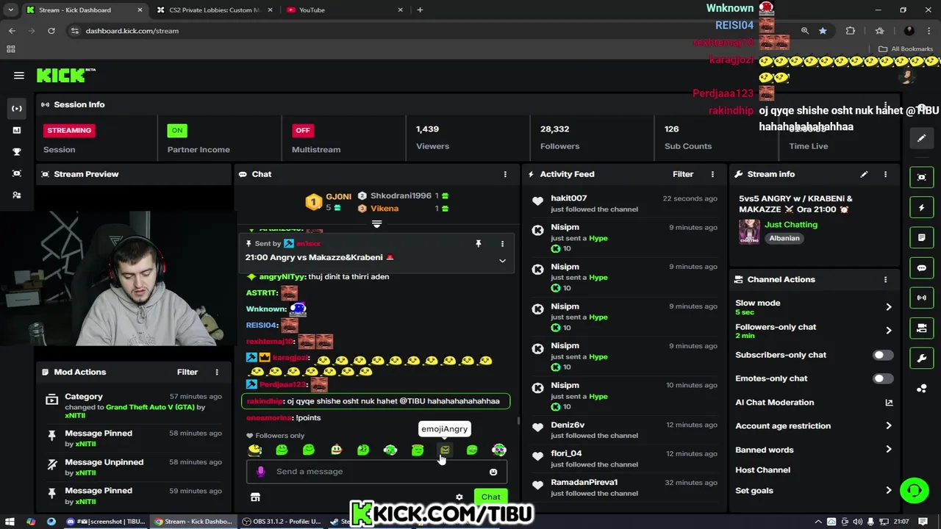Unpin the pinned message via pin icon
Image resolution: width=941 pixels, height=529 pixels.
478,243
